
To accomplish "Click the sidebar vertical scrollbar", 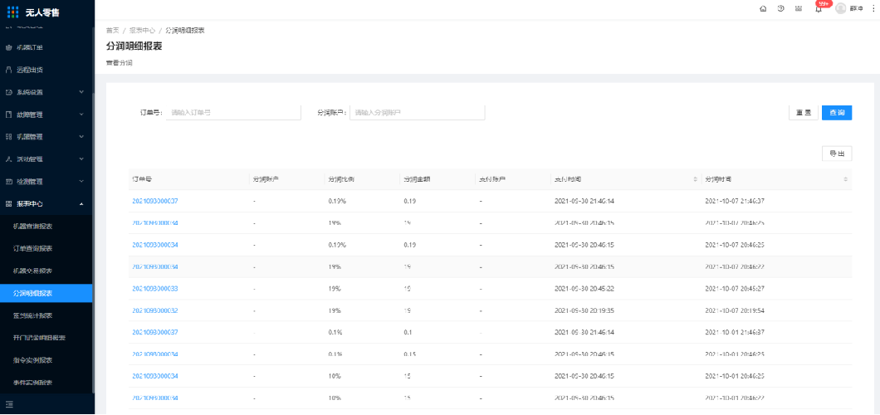I will (x=94, y=242).
